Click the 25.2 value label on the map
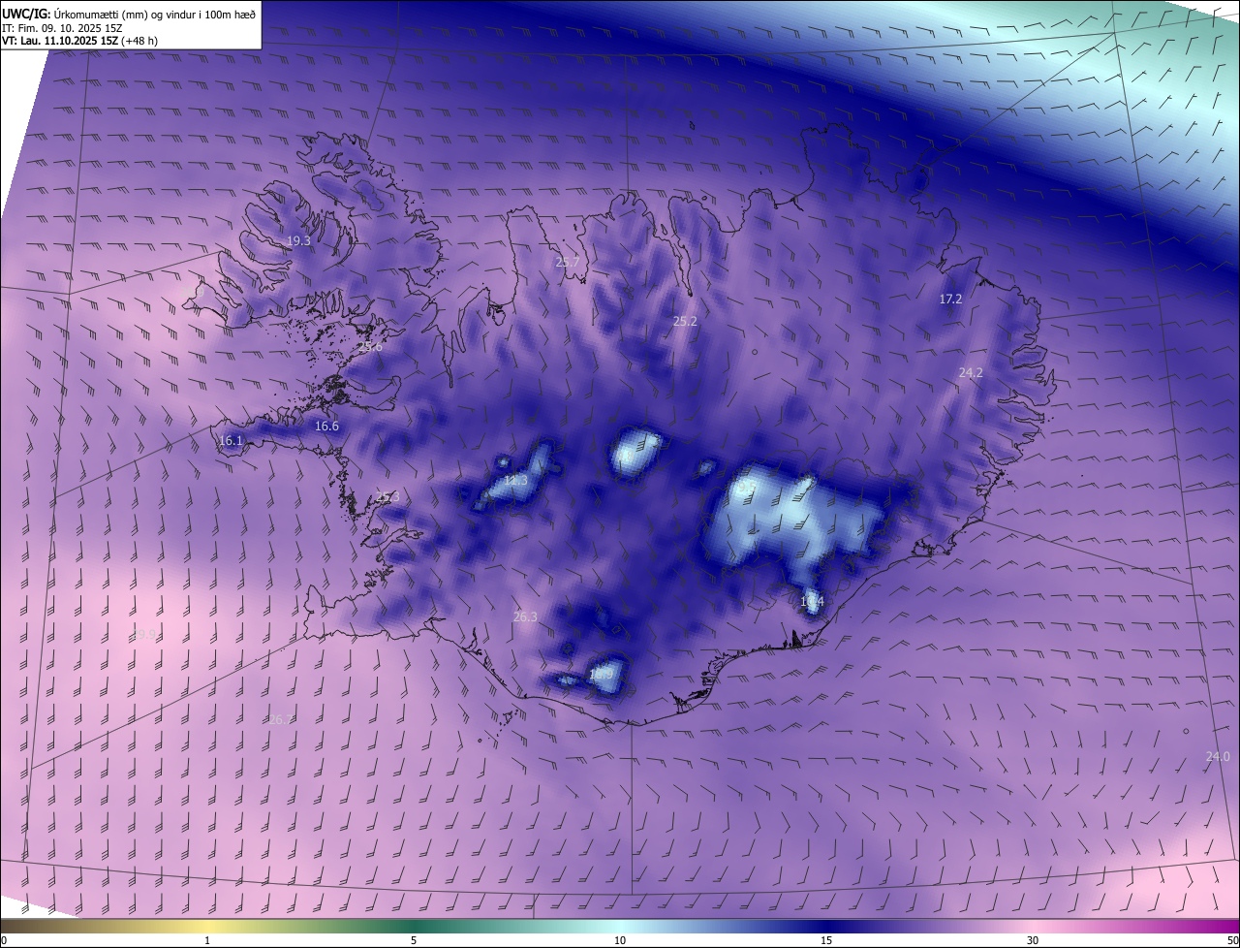 (x=685, y=321)
